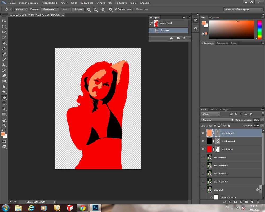Disable the "Оптимизация" checkbox
Screen dimensions: 265x212
pyautogui.click(x=116, y=9)
